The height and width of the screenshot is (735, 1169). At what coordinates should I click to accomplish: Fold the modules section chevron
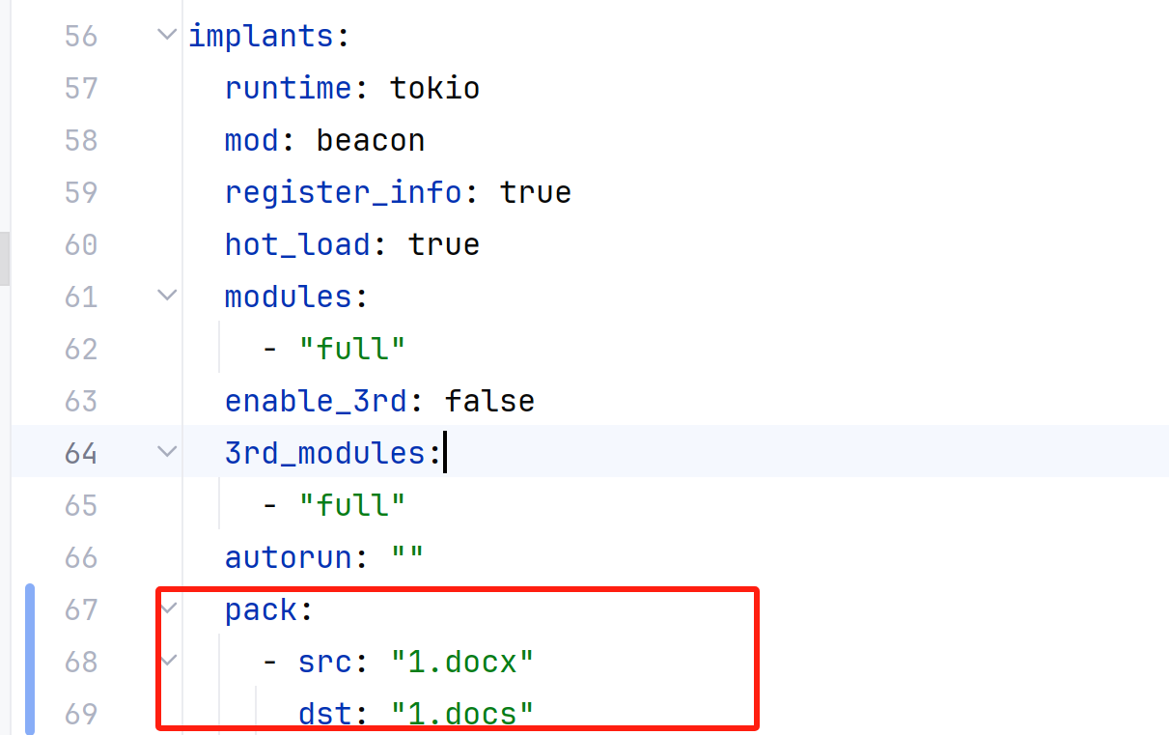point(168,296)
